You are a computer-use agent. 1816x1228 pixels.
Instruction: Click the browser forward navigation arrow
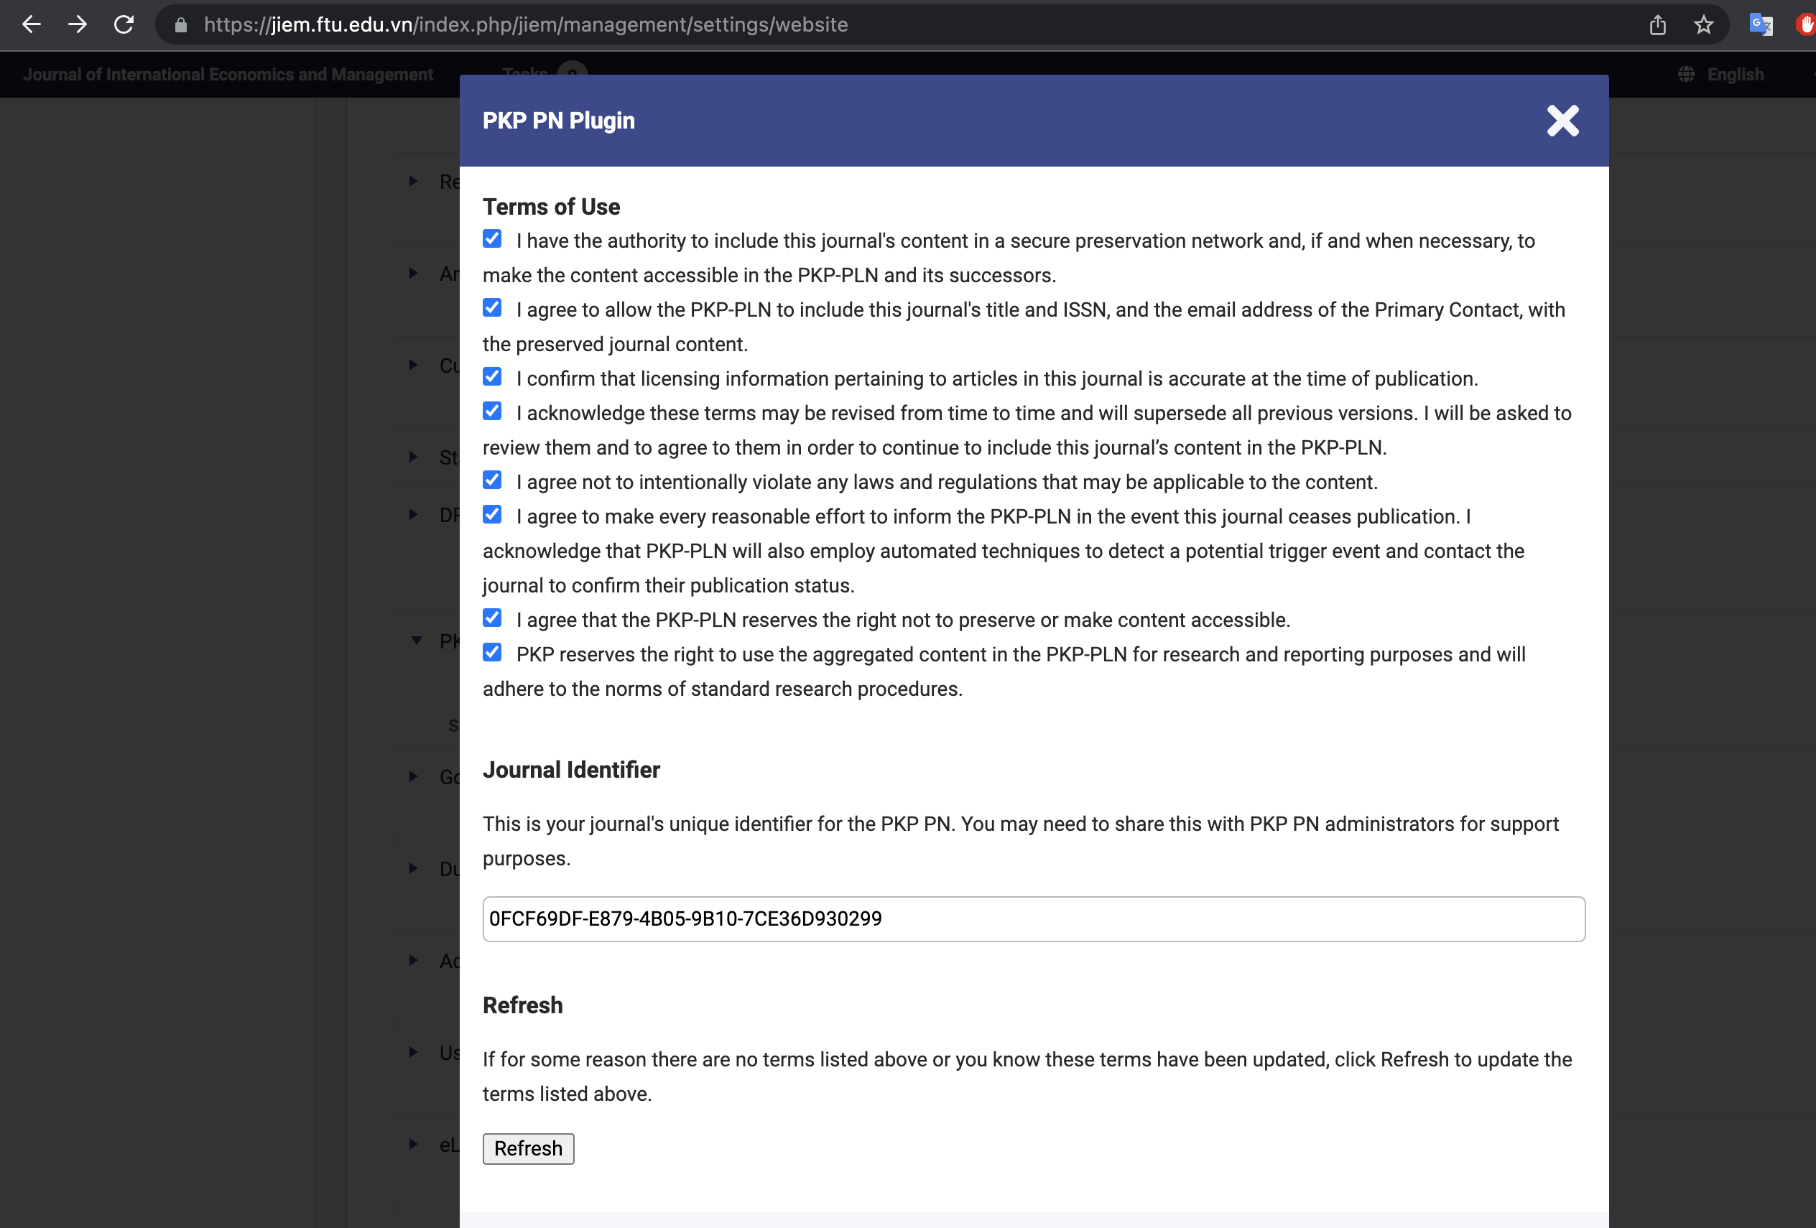tap(78, 23)
